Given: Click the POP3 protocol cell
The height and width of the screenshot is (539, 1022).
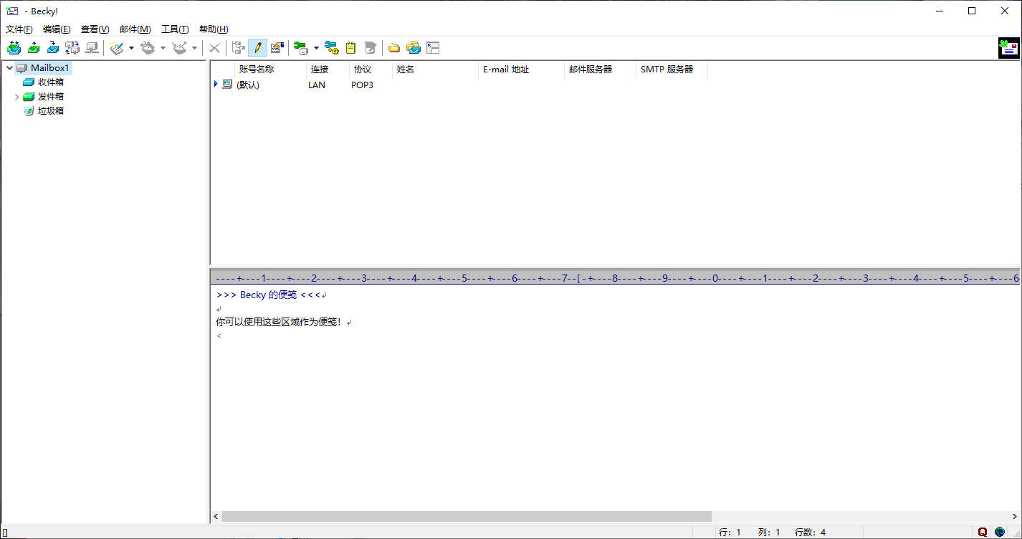Looking at the screenshot, I should [362, 85].
